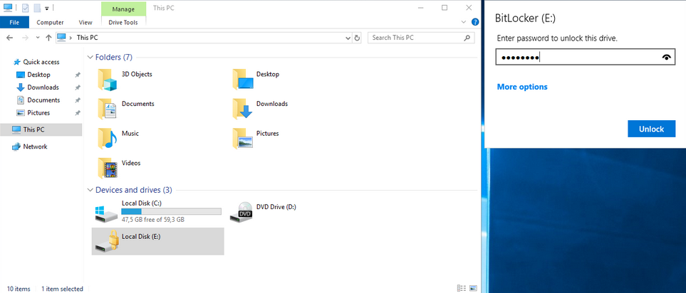Click '1 item selected' in status bar

tap(62, 289)
